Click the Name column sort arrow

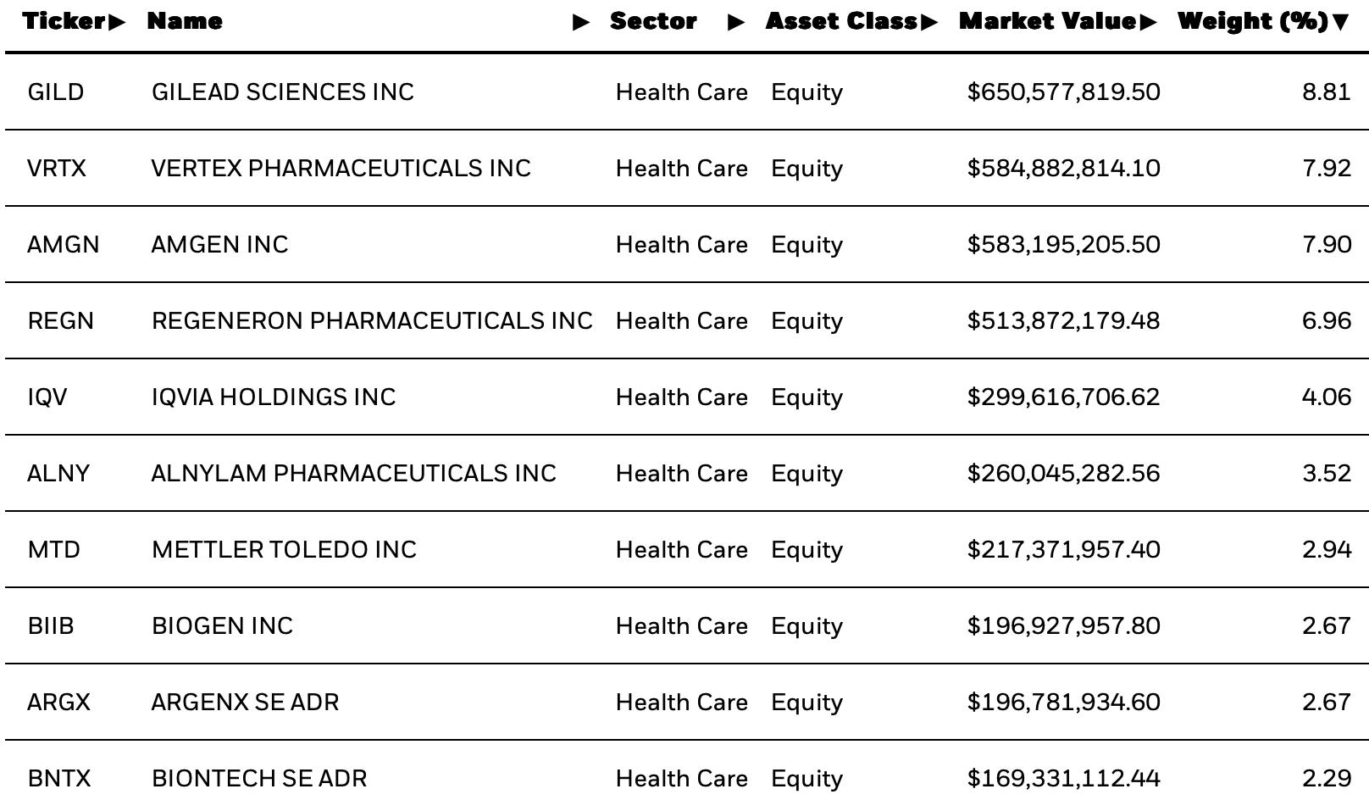(x=581, y=22)
